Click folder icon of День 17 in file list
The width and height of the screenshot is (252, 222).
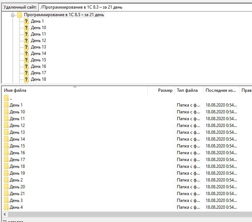point(6,159)
